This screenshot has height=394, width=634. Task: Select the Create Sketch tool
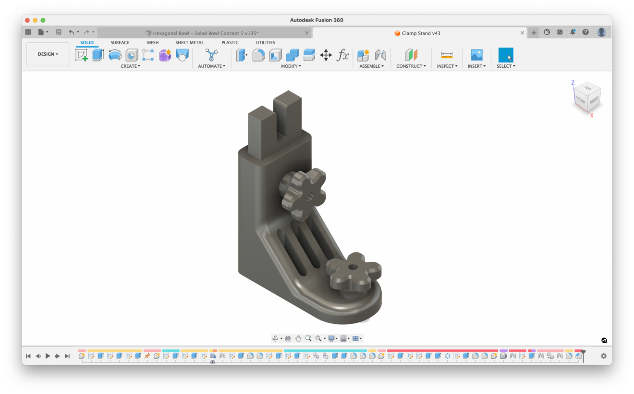(x=82, y=55)
